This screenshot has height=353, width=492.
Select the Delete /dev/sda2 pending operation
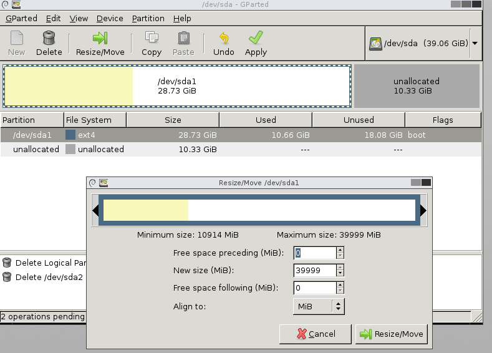coord(49,277)
